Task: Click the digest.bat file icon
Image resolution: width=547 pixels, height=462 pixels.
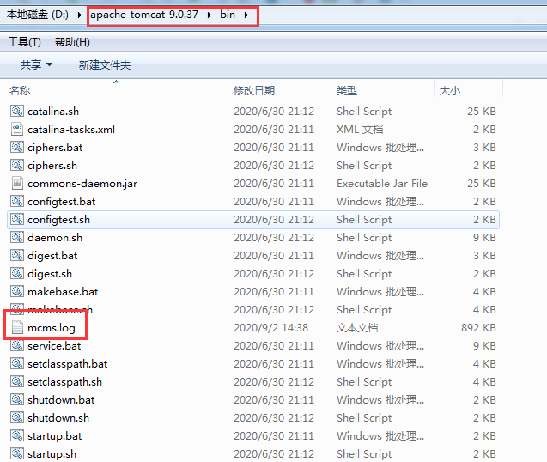Action: [17, 256]
